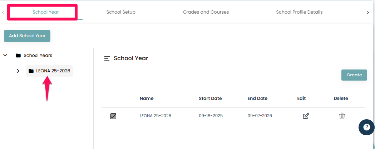Click the School Years root folder icon

click(18, 56)
